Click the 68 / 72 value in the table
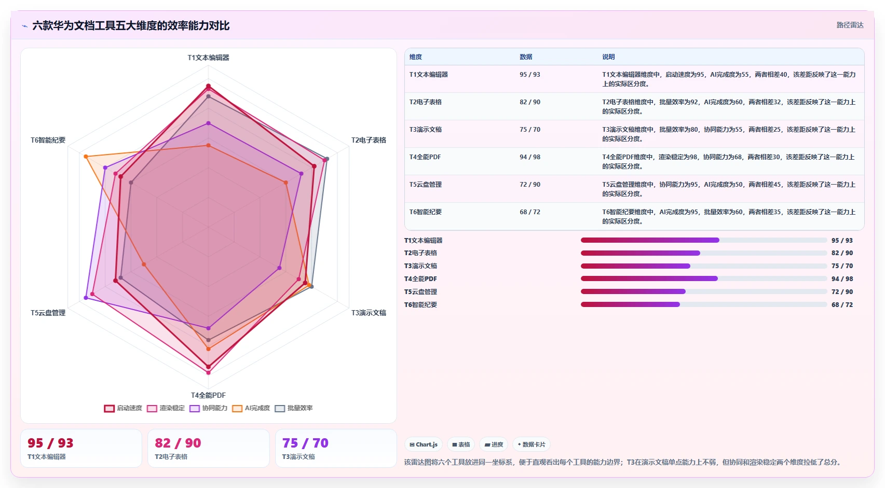Viewport: 885px width, 488px height. (x=529, y=212)
